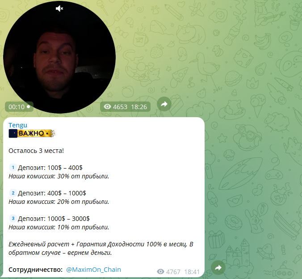The image size is (302, 279).
Task: Click the number 3 emoji before Депозит
Action: click(x=13, y=218)
